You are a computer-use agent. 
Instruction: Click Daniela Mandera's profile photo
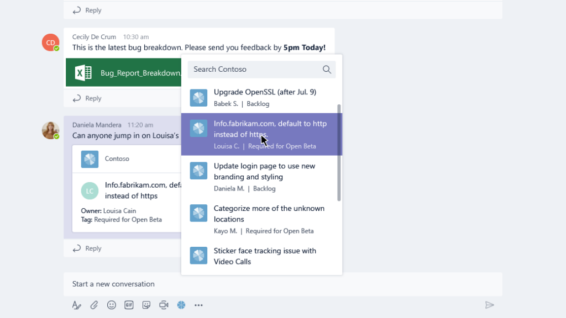click(x=50, y=130)
